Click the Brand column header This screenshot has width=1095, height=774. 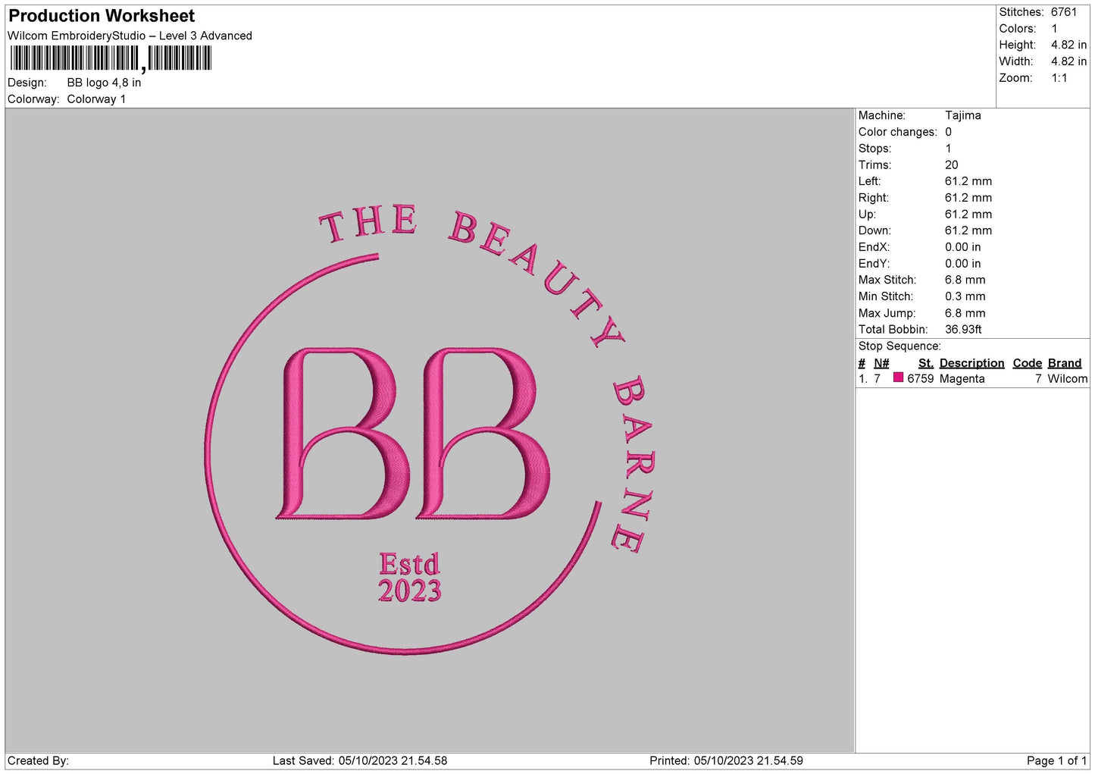(x=1064, y=363)
